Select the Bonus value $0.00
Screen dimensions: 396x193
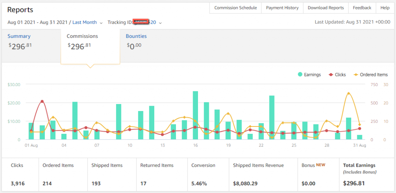[308, 183]
